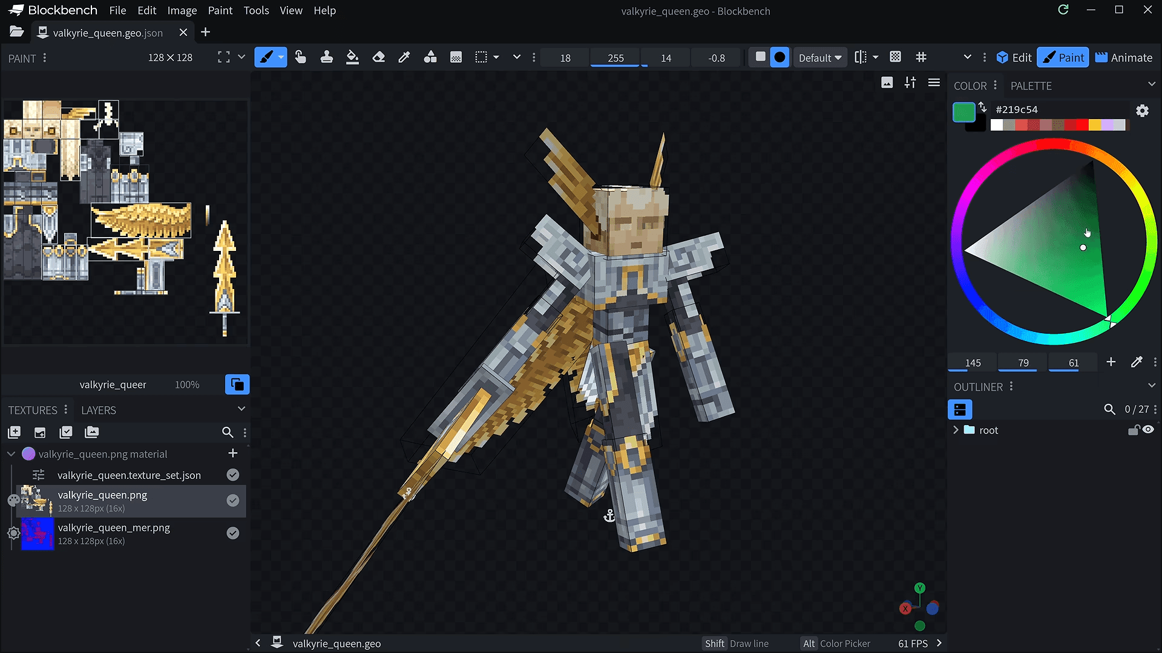Expand the right toolbar overflow chevron

click(x=968, y=57)
